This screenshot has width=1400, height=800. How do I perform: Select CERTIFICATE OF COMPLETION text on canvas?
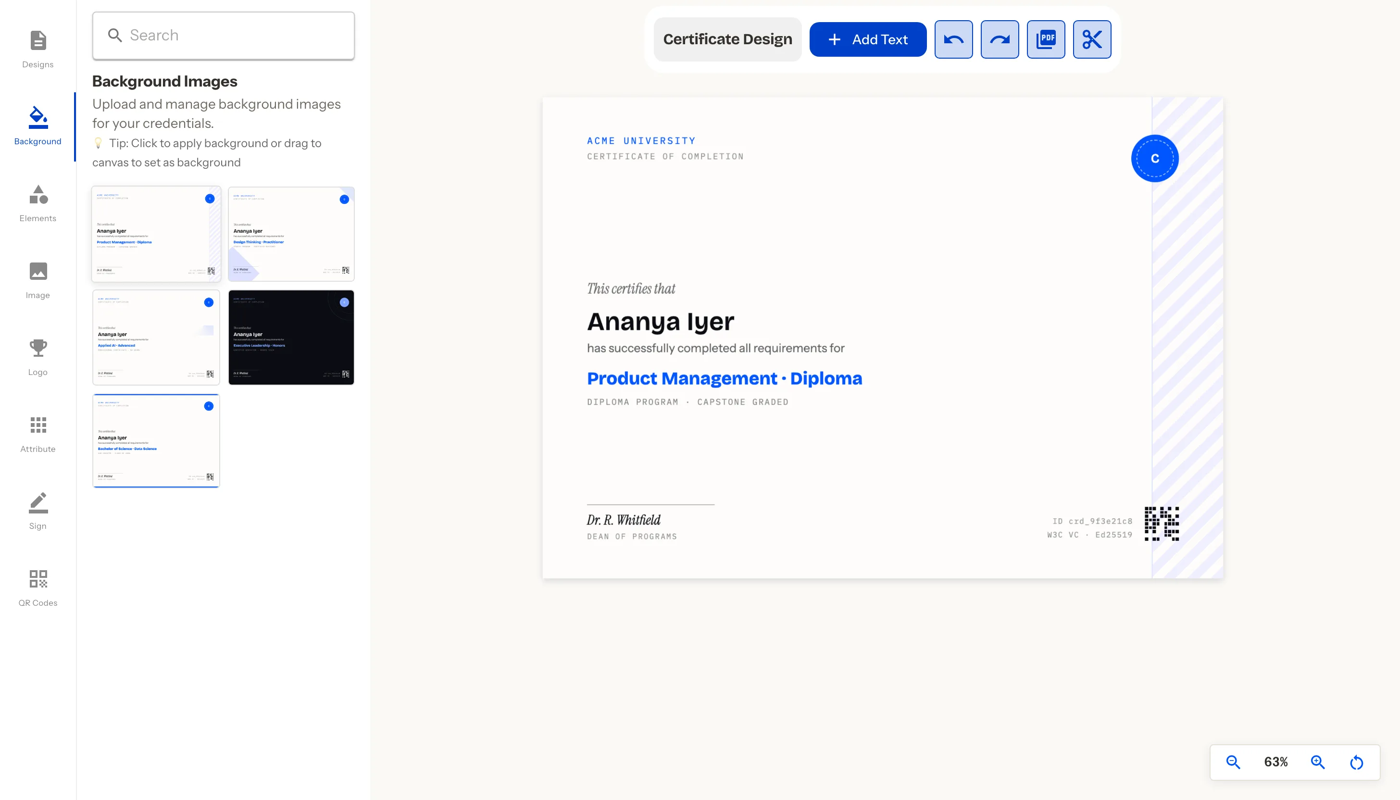coord(665,157)
